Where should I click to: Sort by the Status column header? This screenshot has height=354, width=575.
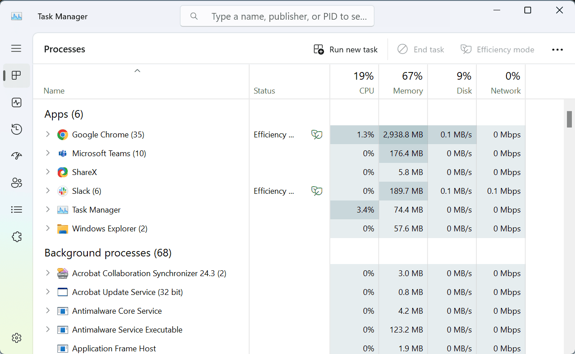pos(290,82)
